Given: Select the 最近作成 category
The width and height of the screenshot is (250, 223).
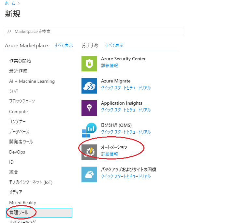Looking at the screenshot, I should 18,71.
